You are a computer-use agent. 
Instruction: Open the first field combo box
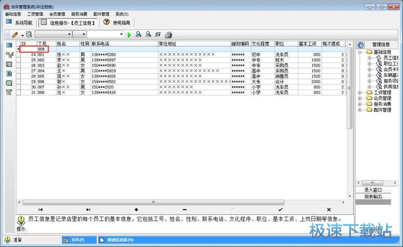click(x=53, y=34)
